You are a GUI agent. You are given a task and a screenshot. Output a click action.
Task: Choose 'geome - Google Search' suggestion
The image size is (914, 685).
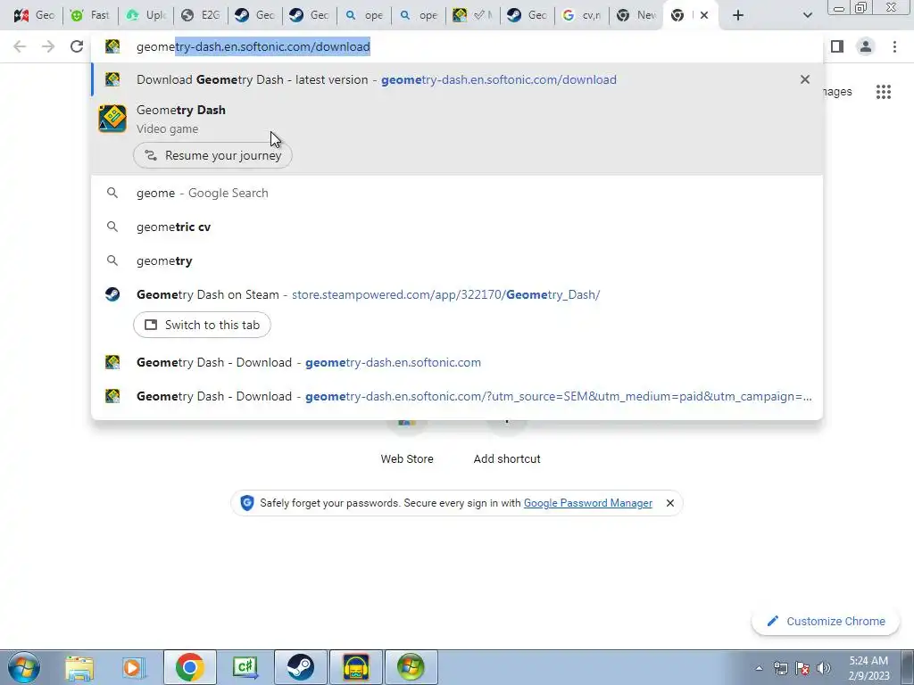click(457, 193)
